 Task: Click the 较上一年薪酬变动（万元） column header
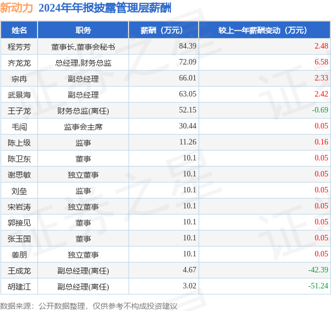point(263,30)
